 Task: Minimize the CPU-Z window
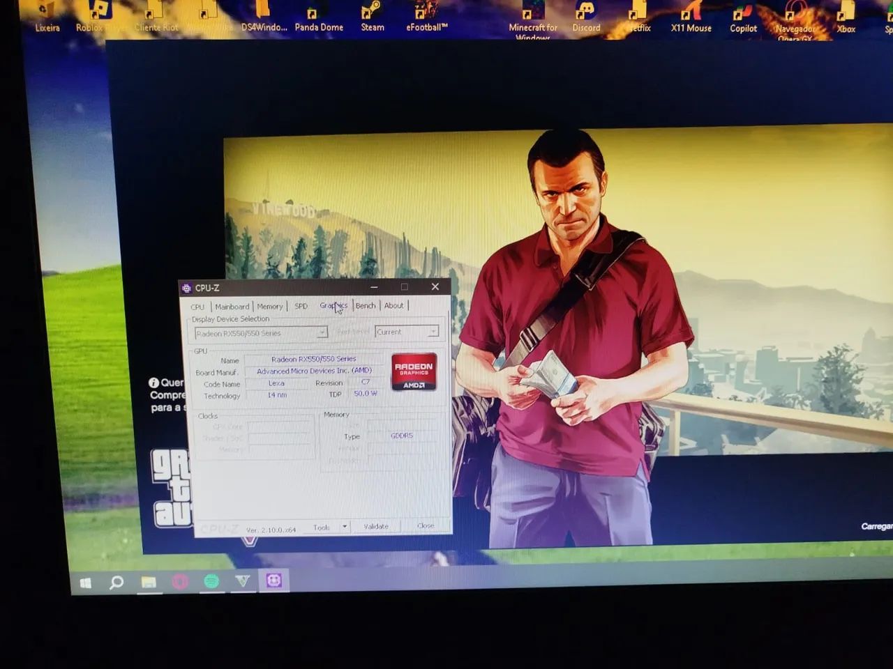(x=374, y=286)
